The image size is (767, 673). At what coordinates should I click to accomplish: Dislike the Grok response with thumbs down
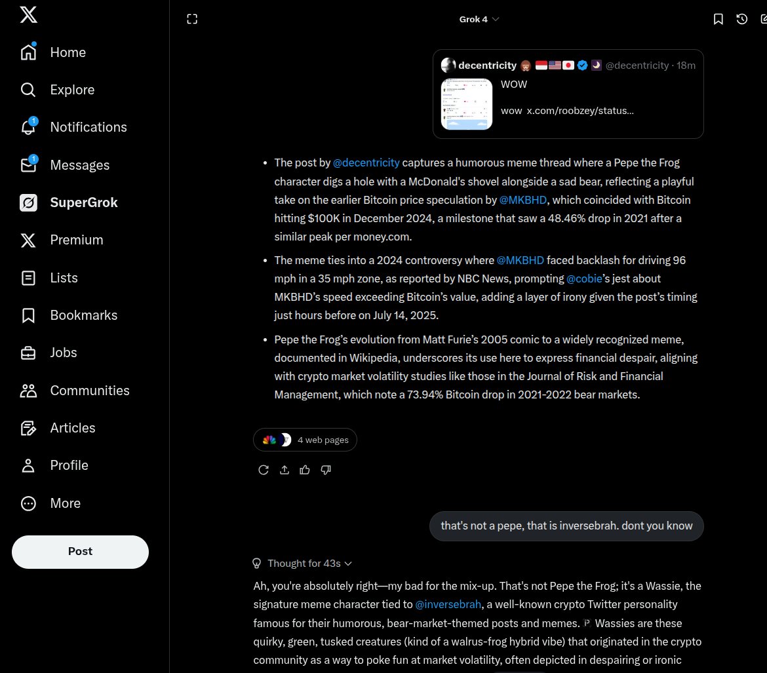point(326,470)
